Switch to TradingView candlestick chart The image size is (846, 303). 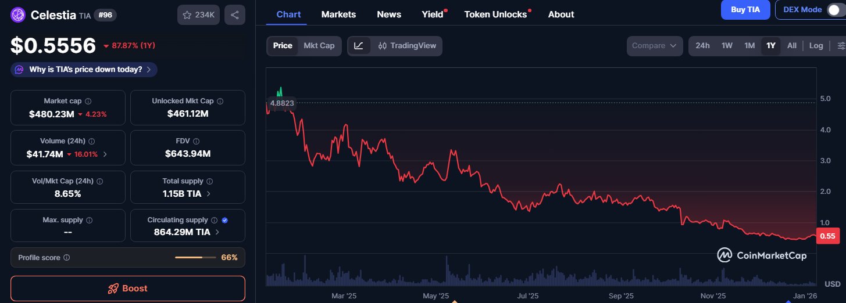(x=407, y=46)
